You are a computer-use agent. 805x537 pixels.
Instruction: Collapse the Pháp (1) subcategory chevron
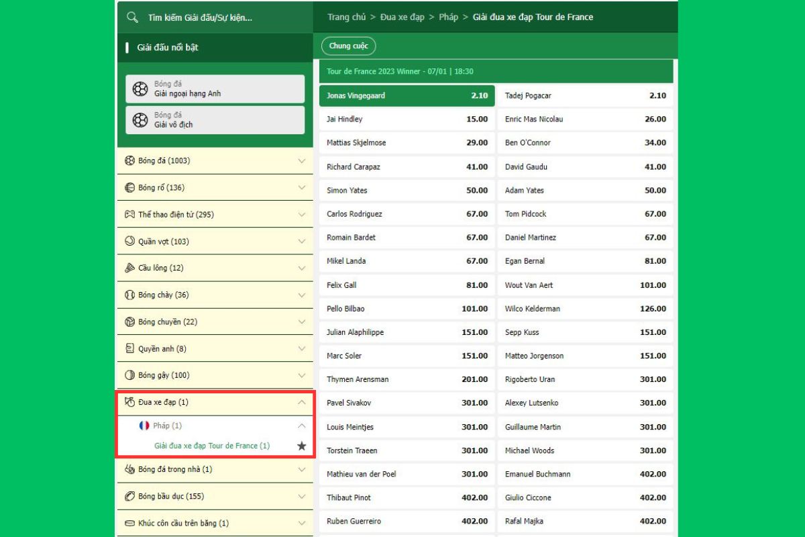[301, 426]
